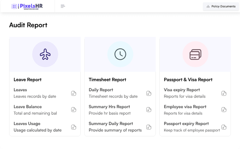This screenshot has height=149, width=240.
Task: Download the Leaves Usage report
Action: 73,127
